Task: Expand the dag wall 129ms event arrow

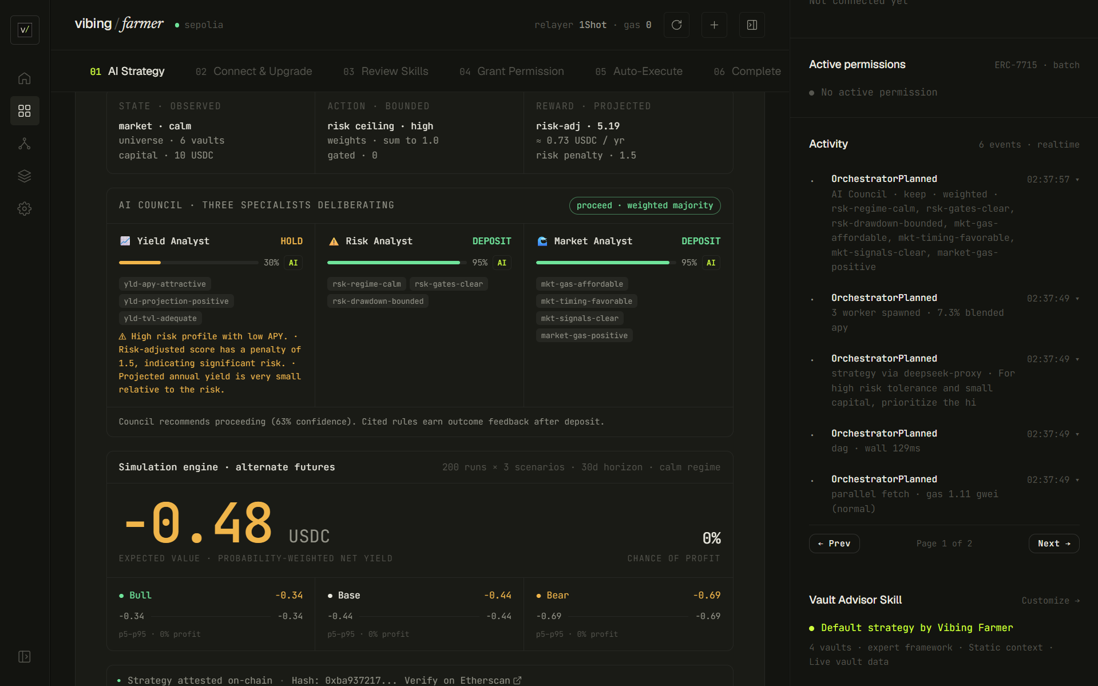Action: click(x=1077, y=434)
